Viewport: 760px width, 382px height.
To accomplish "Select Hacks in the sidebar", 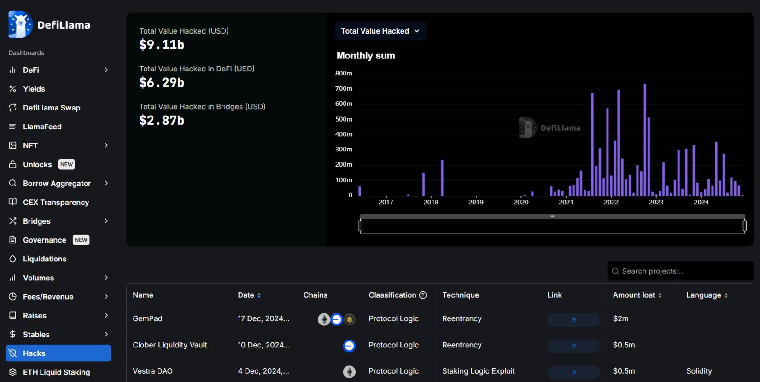I will coord(58,353).
